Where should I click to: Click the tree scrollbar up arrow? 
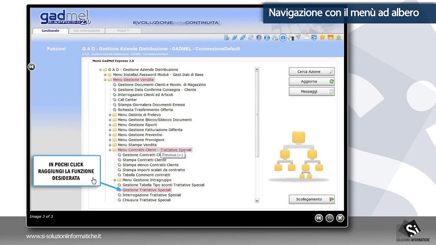(x=257, y=69)
